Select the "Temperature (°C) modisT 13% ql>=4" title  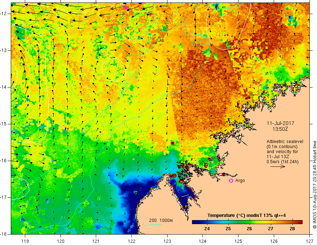pos(246,215)
